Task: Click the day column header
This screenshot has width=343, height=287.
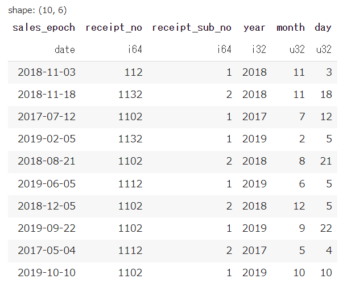Action: [323, 28]
